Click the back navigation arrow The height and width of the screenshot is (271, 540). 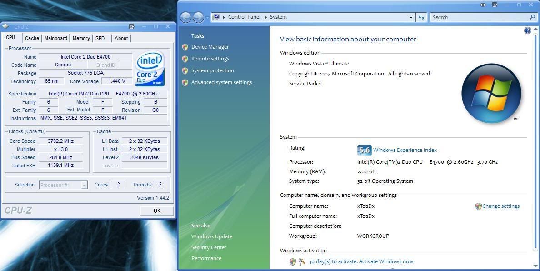point(185,17)
